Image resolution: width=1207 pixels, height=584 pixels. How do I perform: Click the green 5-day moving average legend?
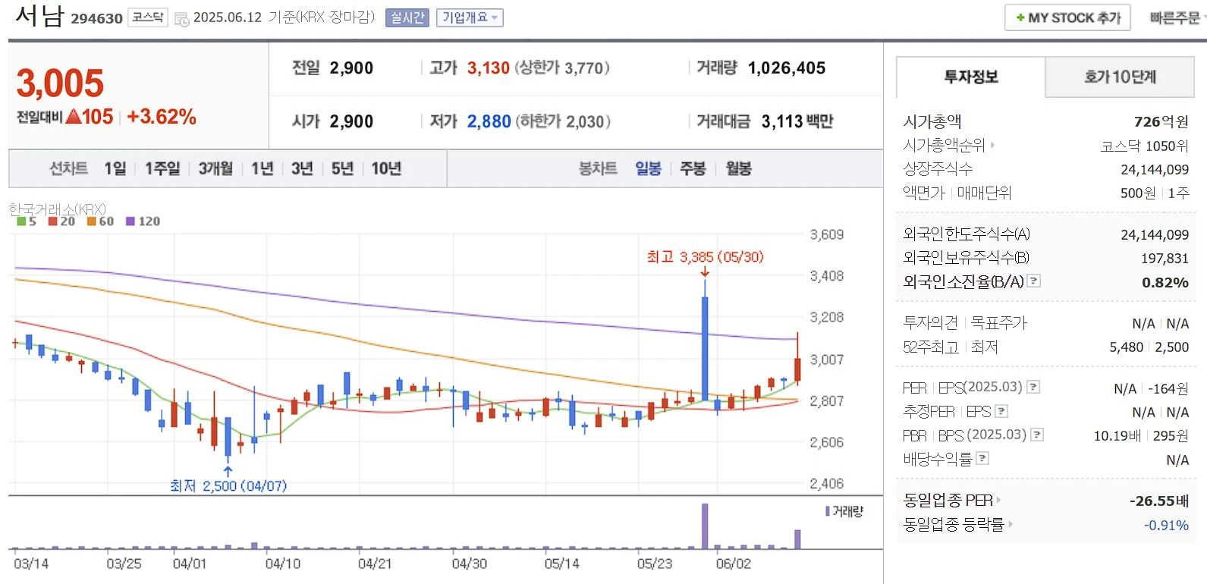pyautogui.click(x=27, y=221)
